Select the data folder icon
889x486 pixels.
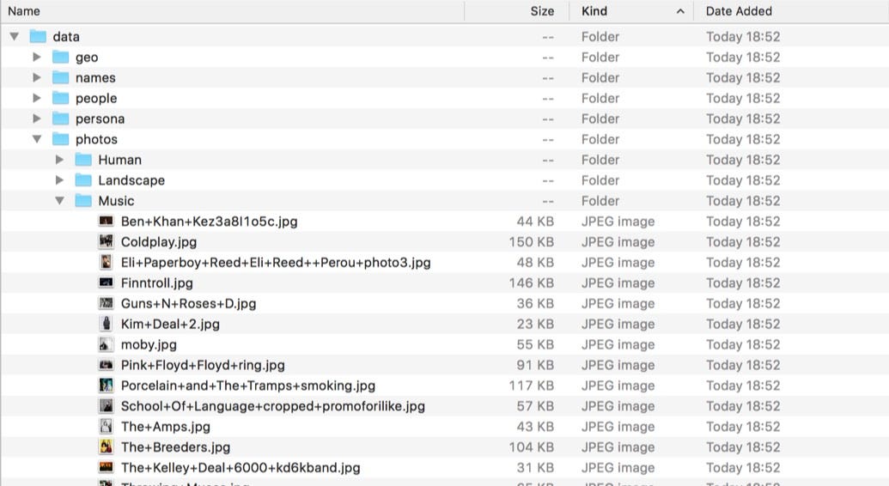38,36
